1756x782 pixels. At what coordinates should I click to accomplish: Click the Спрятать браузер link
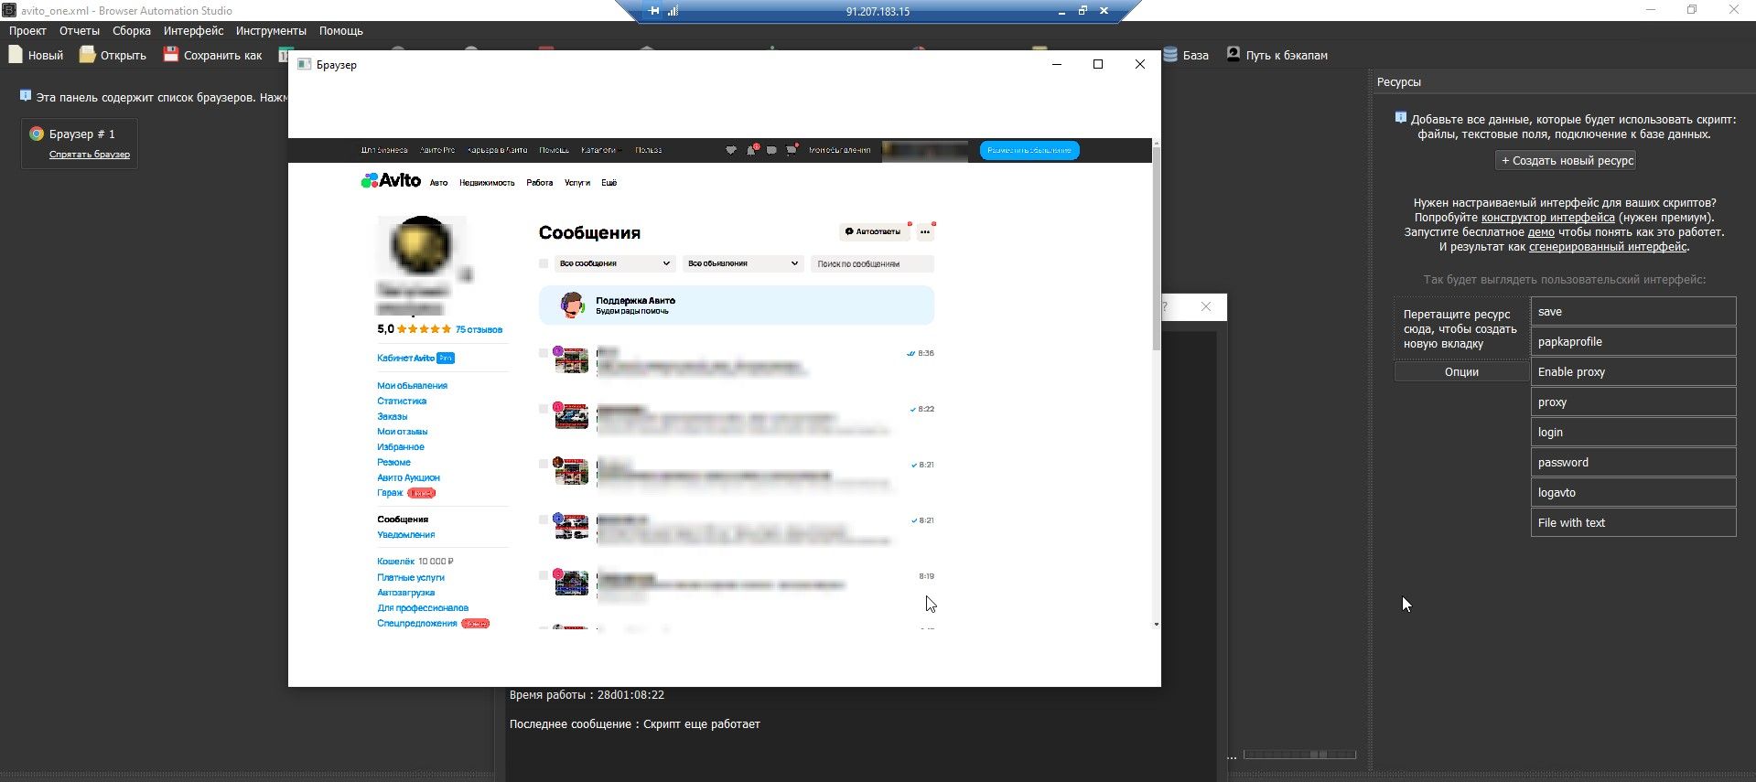(x=90, y=155)
